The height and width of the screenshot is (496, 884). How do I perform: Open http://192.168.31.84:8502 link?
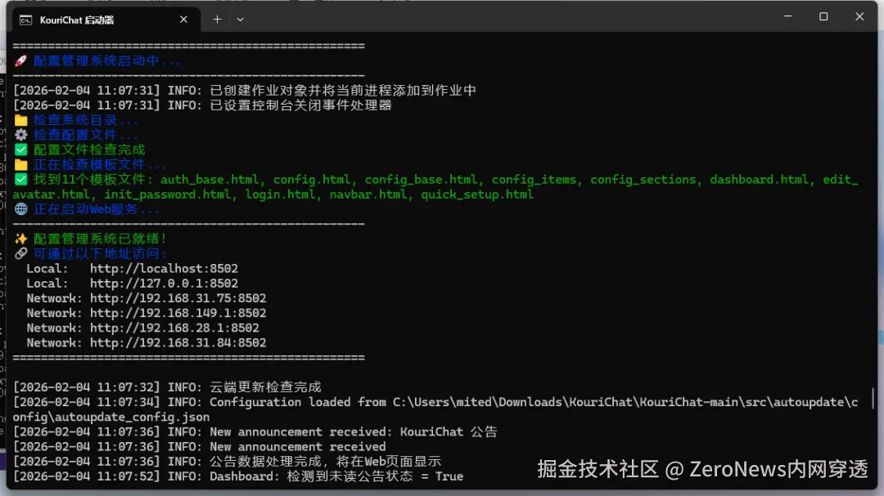click(178, 342)
